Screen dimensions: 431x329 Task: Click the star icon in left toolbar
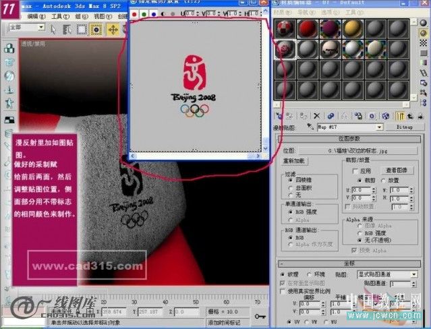pos(9,102)
